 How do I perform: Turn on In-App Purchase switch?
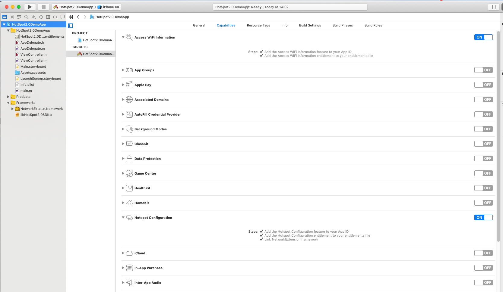(483, 268)
